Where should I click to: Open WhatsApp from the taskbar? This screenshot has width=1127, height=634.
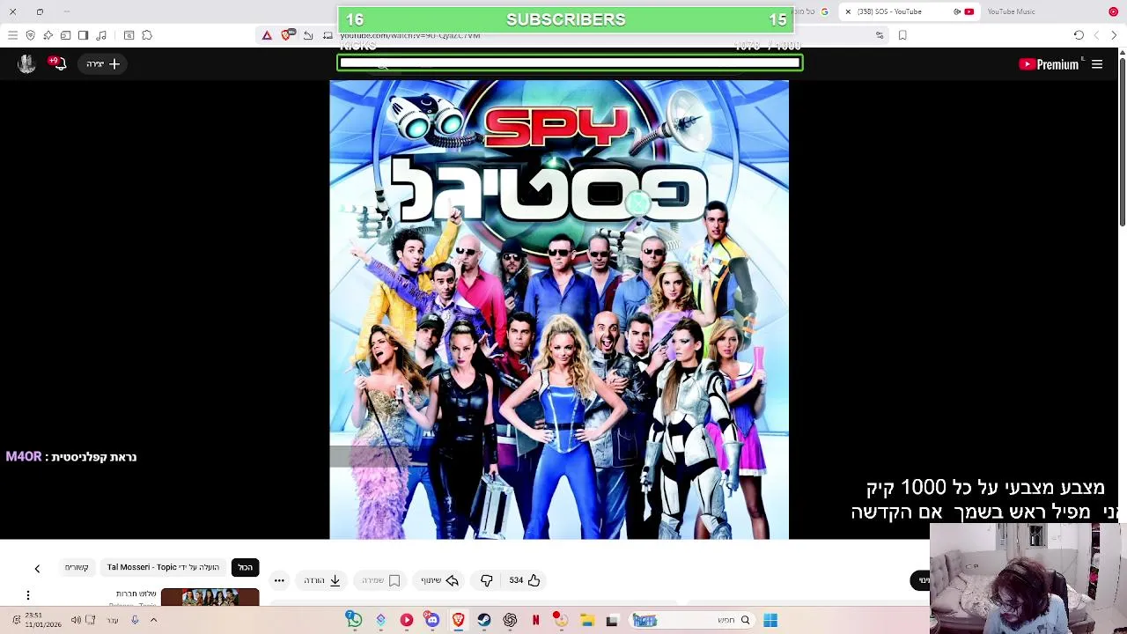click(x=354, y=620)
